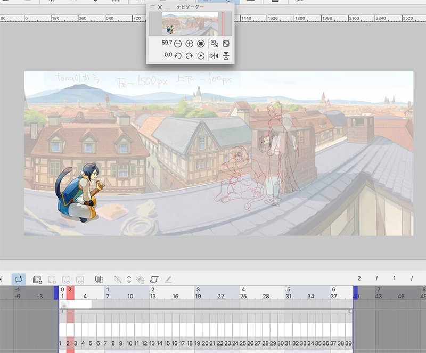Screen dimensions: 426x353
Task: Click the Delete keyframe icon
Action: click(141, 280)
